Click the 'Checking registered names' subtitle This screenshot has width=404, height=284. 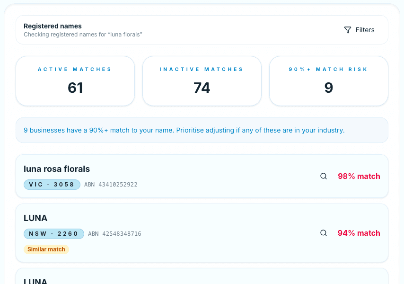tap(83, 35)
